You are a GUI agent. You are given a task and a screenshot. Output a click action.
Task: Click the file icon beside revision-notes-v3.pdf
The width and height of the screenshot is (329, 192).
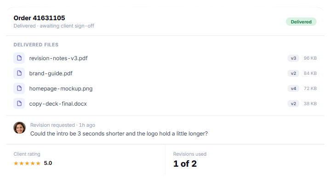pyautogui.click(x=19, y=58)
